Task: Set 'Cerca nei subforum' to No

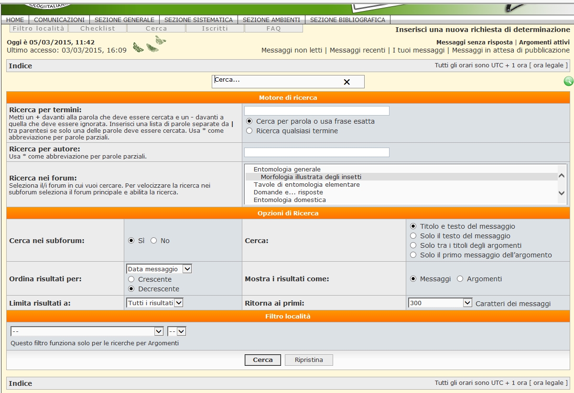Action: tap(154, 241)
